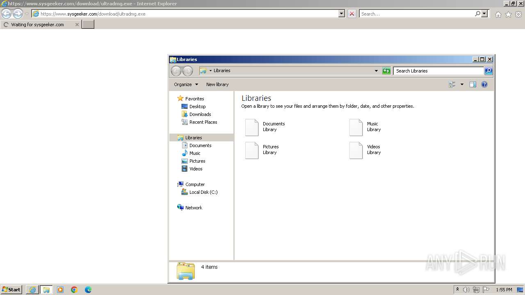Open the Action Center flag icon
525x295 pixels.
(x=486, y=290)
